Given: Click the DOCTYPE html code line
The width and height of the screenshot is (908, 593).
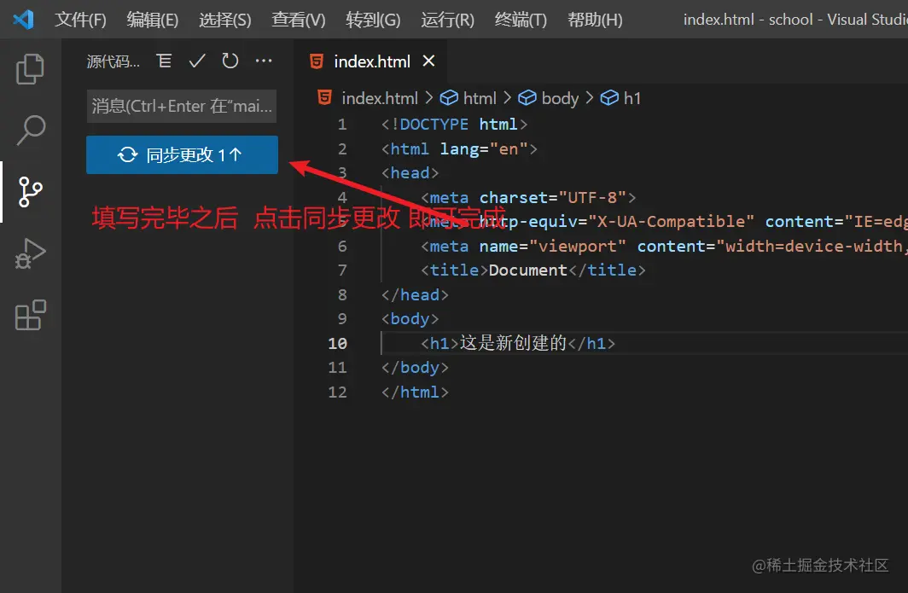Looking at the screenshot, I should point(454,125).
